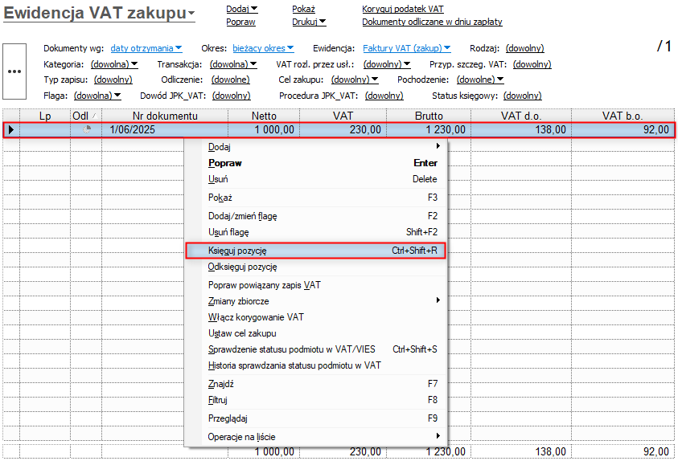Viewport: 678px width, 461px height.
Task: Select Sprawdzenie statusu podmiotu w VAT/VIES
Action: tap(315, 349)
